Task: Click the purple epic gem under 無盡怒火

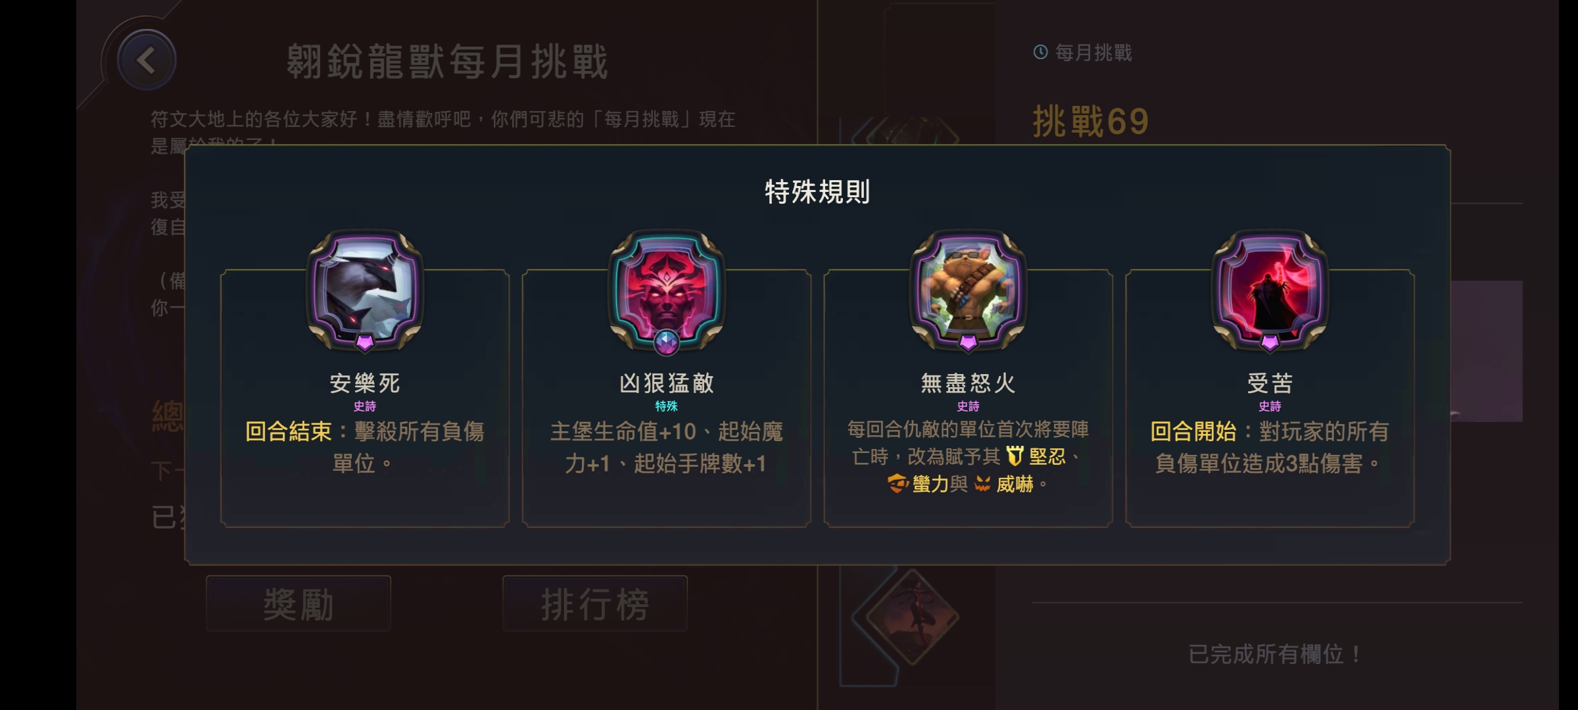Action: 968,342
